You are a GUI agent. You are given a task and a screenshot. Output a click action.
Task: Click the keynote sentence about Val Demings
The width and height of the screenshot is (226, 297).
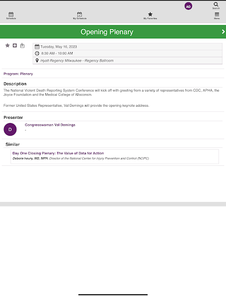pyautogui.click(x=76, y=106)
